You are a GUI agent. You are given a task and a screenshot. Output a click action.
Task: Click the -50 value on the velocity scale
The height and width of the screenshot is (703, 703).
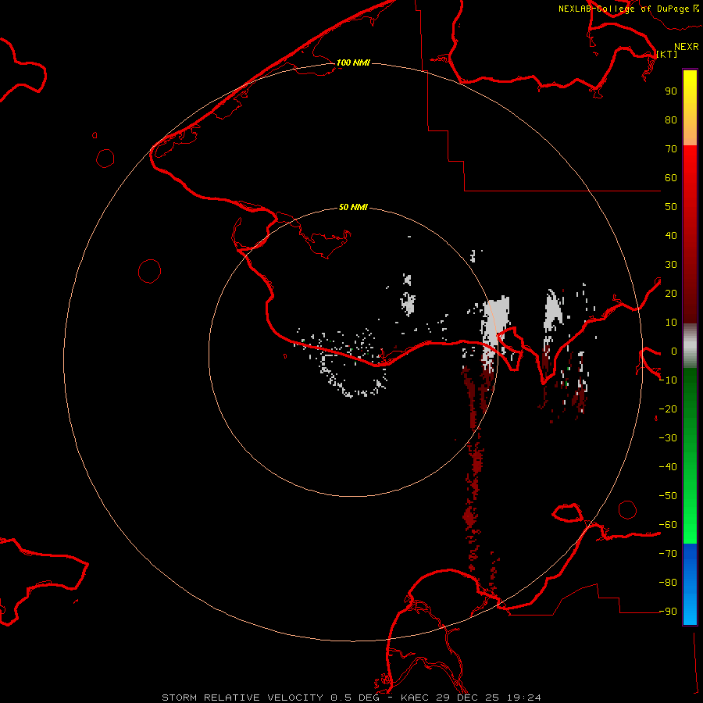[x=668, y=496]
